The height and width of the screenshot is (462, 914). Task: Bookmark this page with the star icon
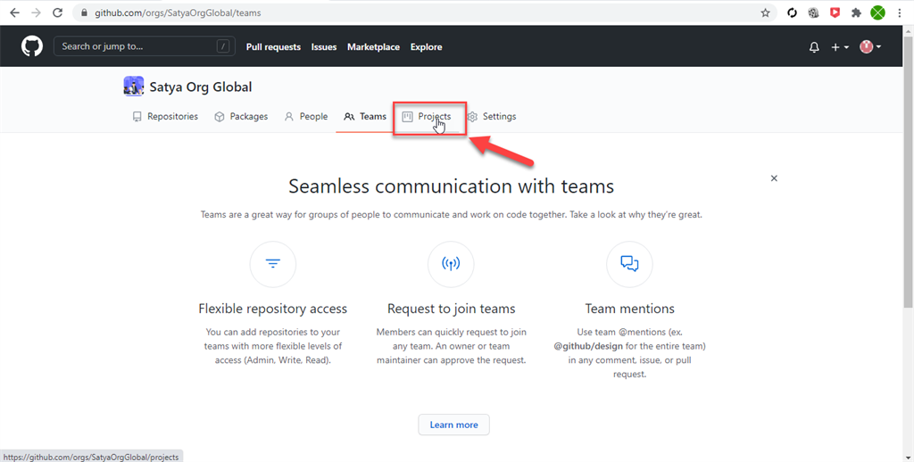(x=765, y=12)
